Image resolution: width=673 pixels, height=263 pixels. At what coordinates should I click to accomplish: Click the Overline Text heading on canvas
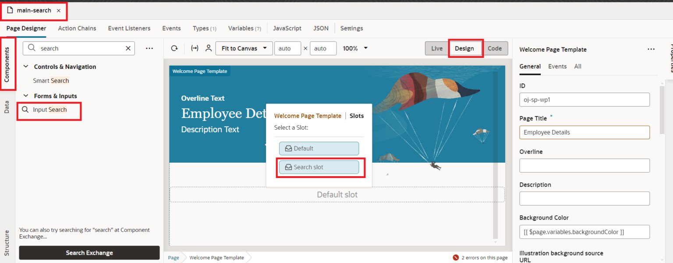coord(203,98)
